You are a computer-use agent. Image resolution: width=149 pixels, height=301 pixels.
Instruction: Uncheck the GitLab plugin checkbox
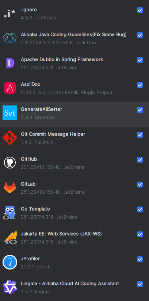tap(140, 185)
